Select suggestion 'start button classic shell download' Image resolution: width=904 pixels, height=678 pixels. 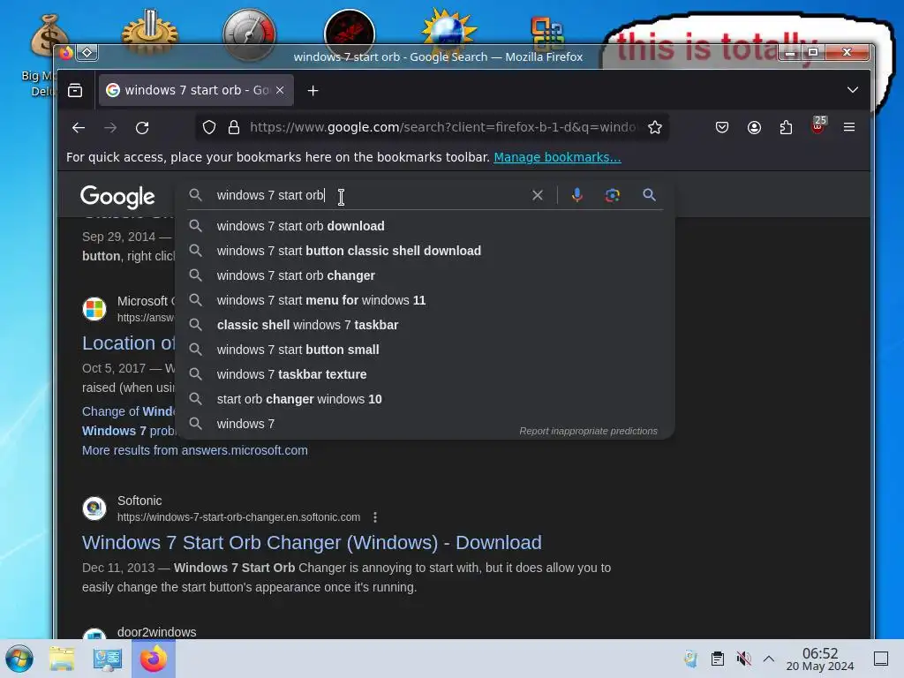tap(425, 251)
